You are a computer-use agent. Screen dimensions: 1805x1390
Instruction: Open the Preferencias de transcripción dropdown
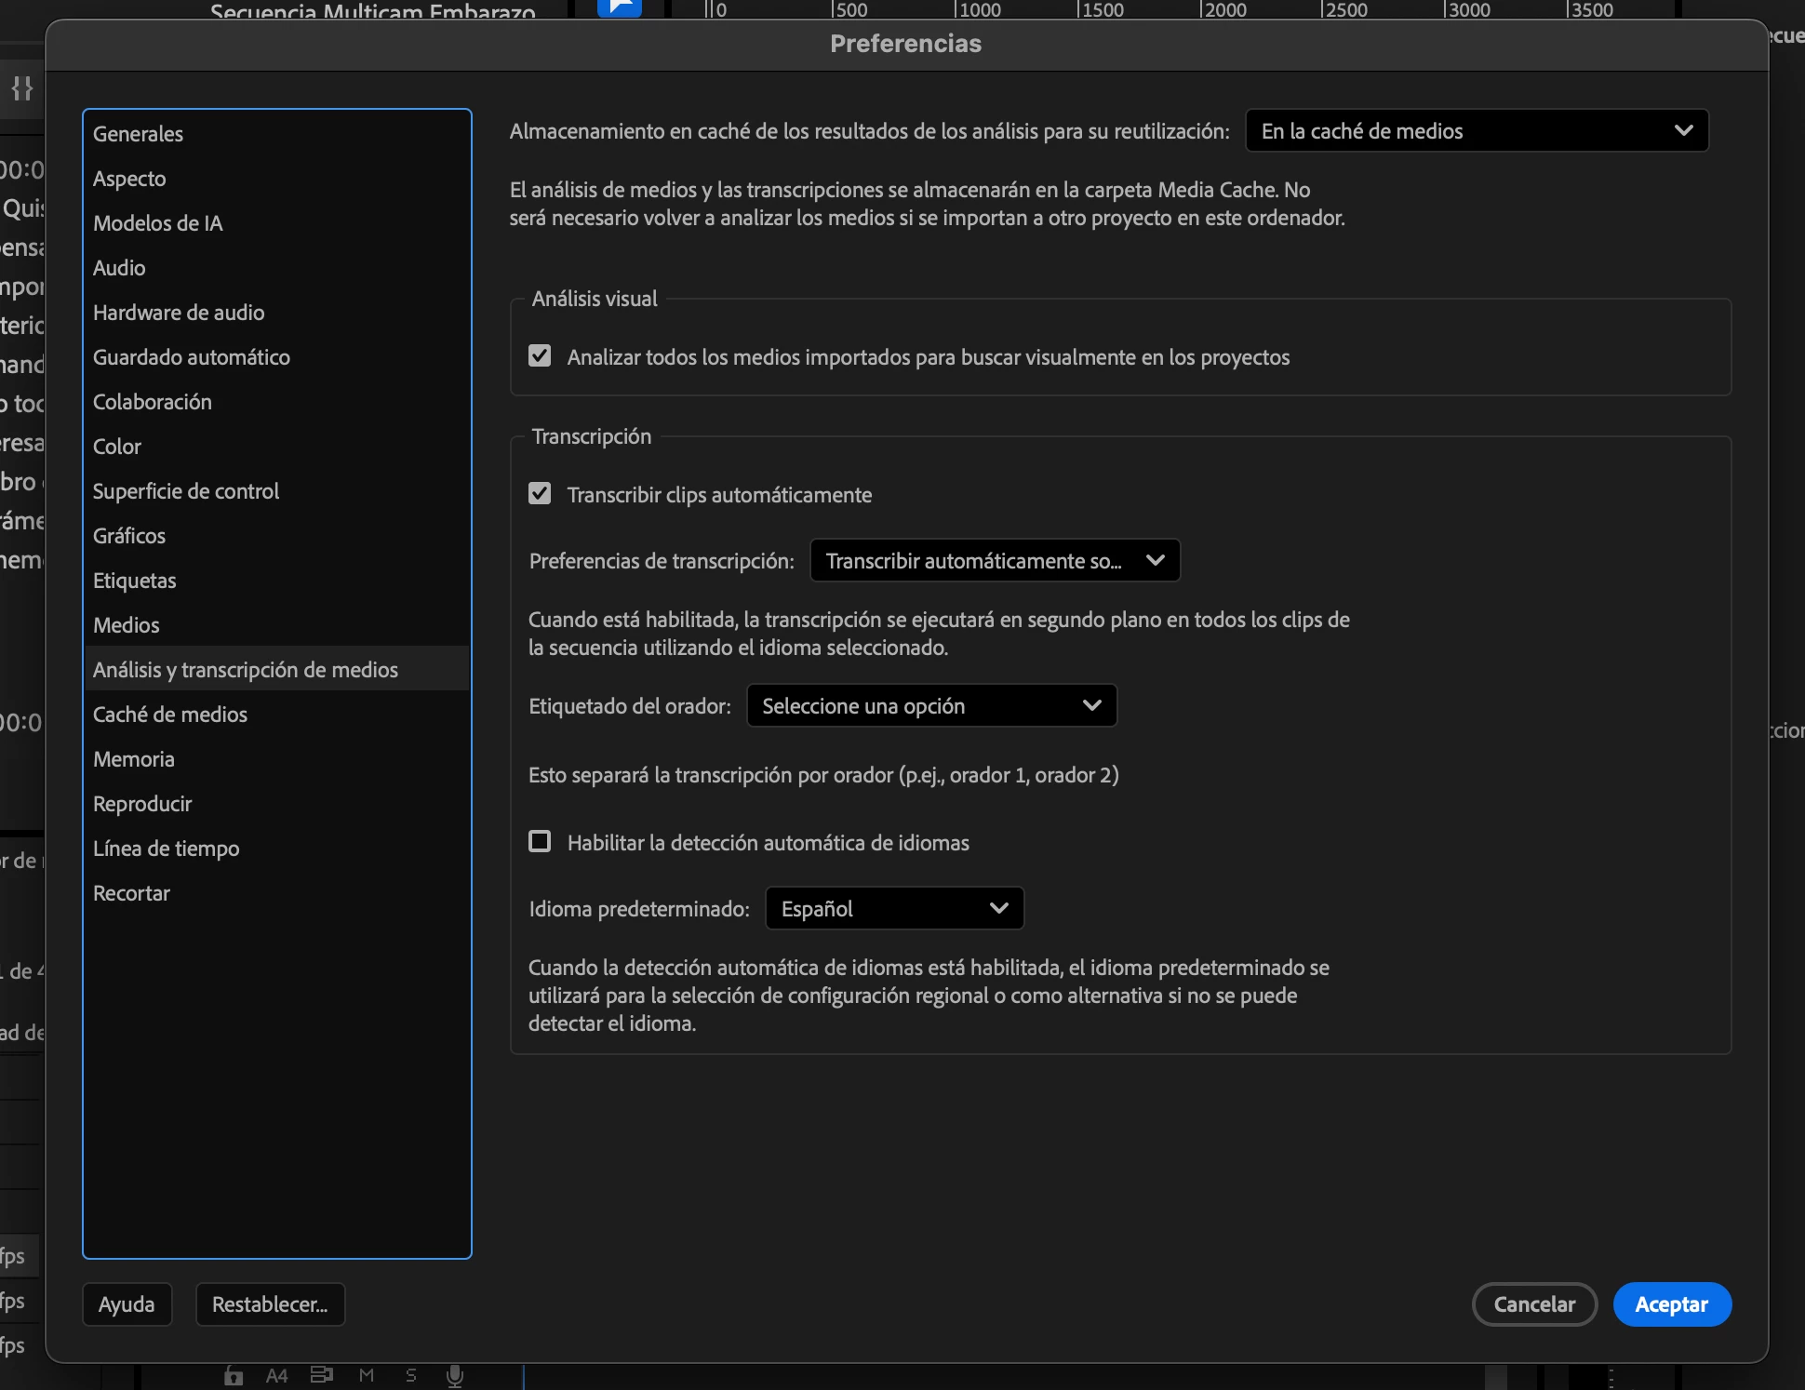pos(995,561)
